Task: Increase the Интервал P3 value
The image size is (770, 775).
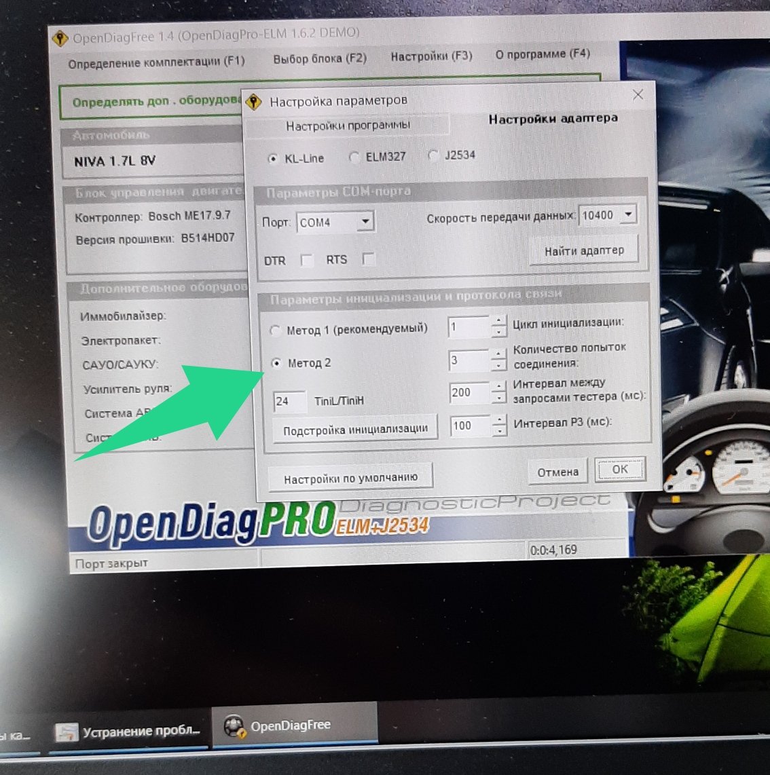Action: point(500,419)
